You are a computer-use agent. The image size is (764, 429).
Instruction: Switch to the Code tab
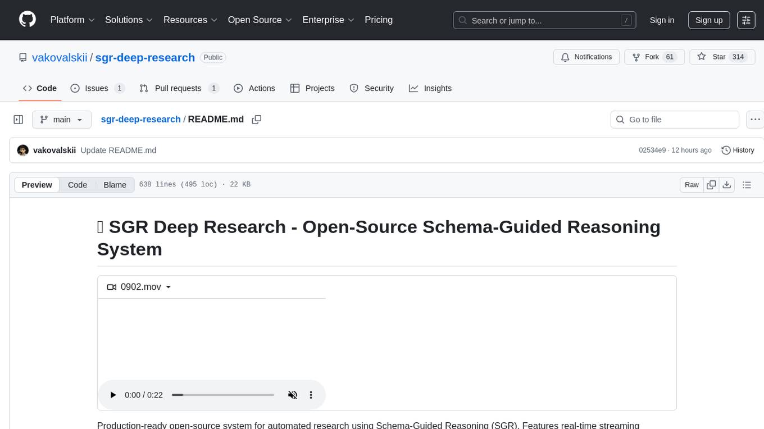(40, 88)
